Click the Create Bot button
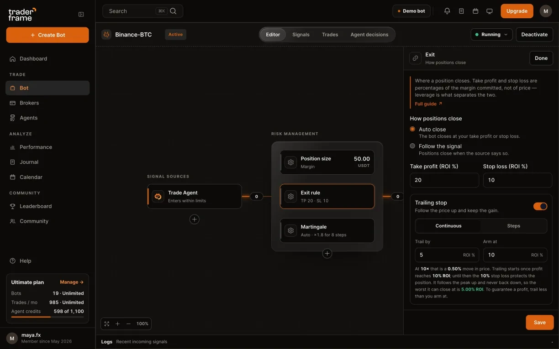559x349 pixels. click(x=47, y=35)
